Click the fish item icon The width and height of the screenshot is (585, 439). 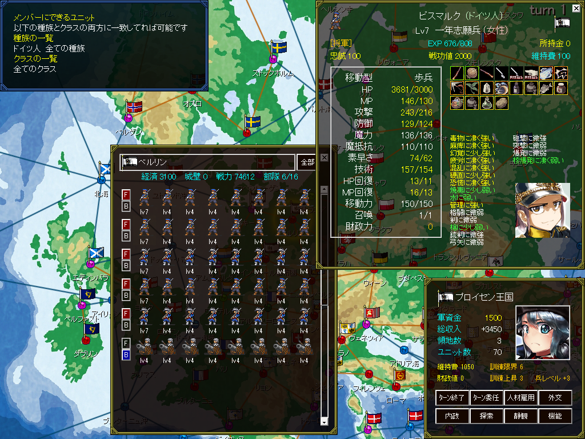point(546,88)
